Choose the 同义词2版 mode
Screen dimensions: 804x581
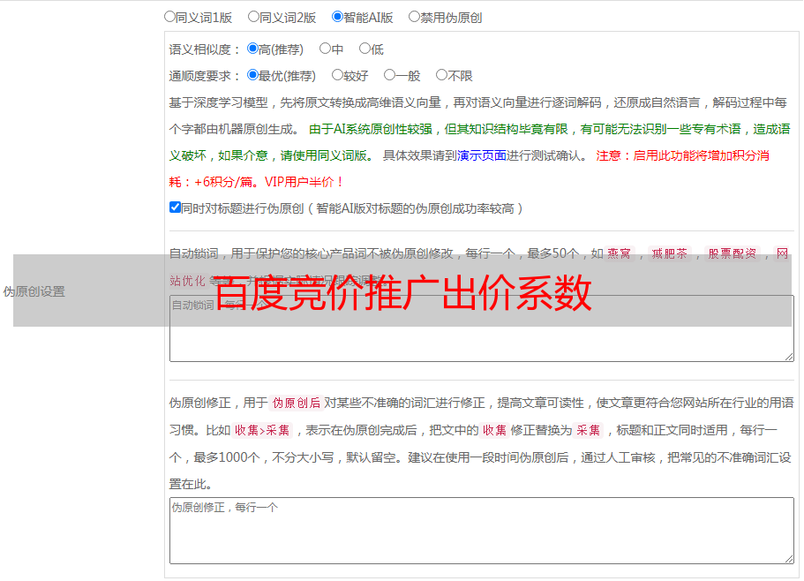(x=253, y=16)
